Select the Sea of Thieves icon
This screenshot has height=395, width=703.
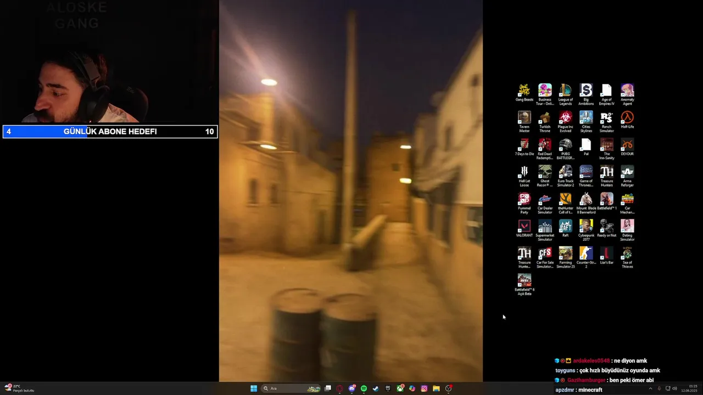[627, 258]
